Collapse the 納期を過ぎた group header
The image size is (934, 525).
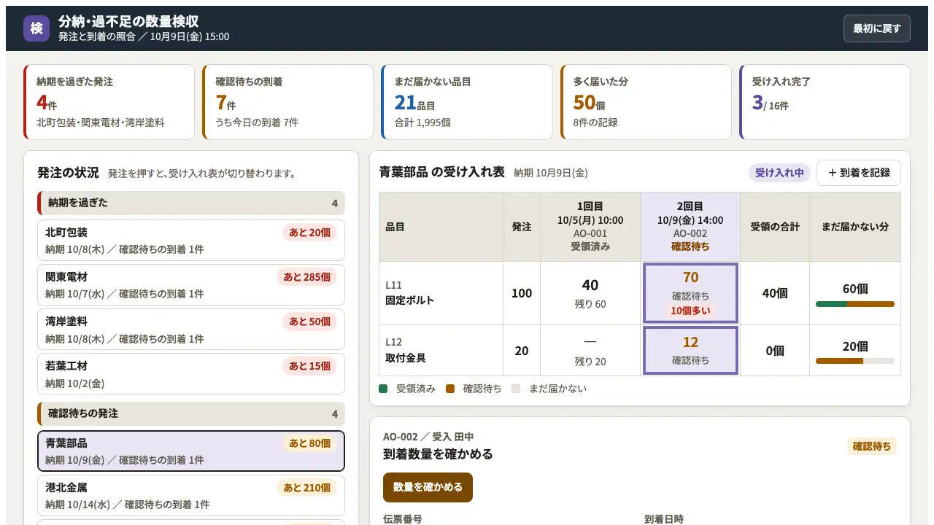[x=191, y=203]
